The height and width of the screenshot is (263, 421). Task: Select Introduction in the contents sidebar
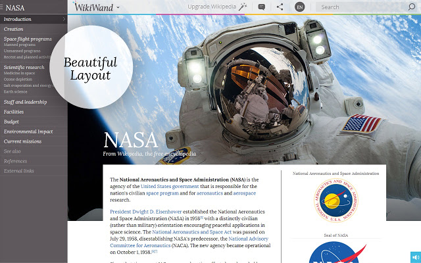click(34, 19)
